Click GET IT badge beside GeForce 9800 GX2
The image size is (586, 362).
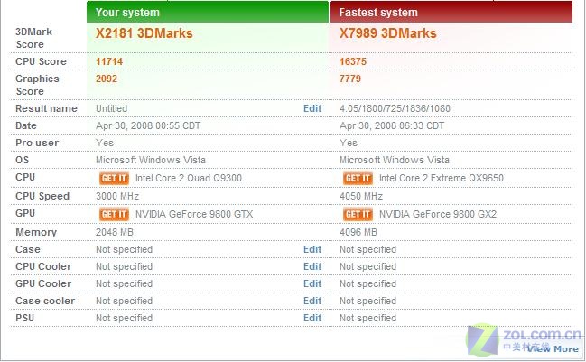coord(358,214)
